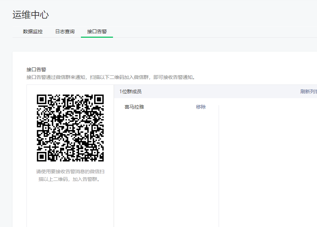Remove member 喜马拉雅 via 移除 link
Image resolution: width=317 pixels, height=227 pixels.
click(201, 107)
